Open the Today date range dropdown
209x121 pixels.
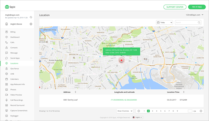click(165, 22)
